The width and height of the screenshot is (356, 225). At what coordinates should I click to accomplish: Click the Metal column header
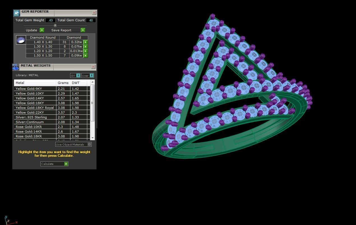point(35,83)
